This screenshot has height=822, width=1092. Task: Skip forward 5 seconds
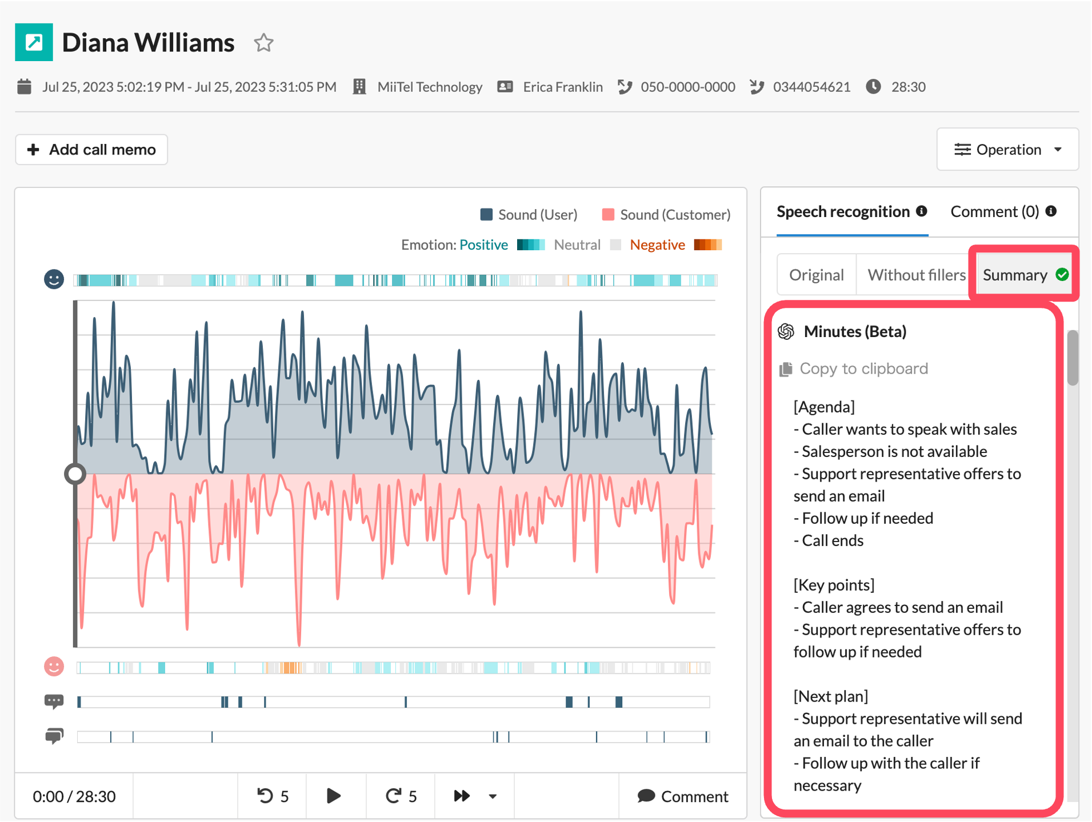[x=401, y=796]
